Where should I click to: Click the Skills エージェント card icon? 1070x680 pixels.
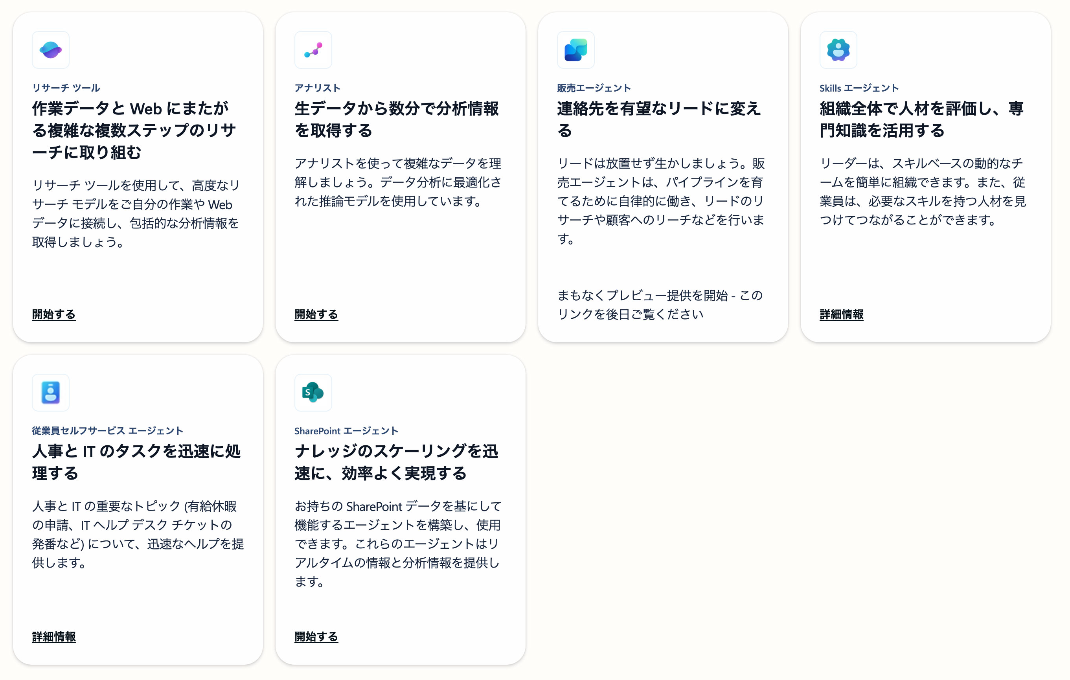coord(838,50)
